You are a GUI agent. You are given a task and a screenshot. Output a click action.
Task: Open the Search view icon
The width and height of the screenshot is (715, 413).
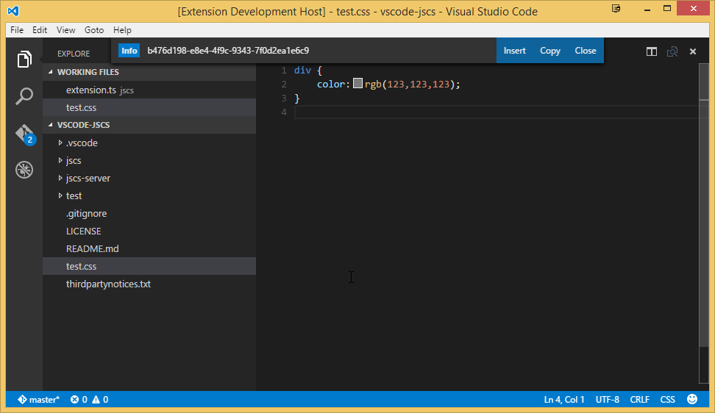point(24,96)
